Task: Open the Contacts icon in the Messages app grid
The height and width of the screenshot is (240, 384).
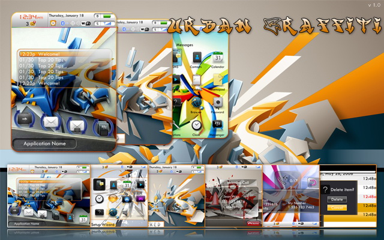Action: coord(197,58)
